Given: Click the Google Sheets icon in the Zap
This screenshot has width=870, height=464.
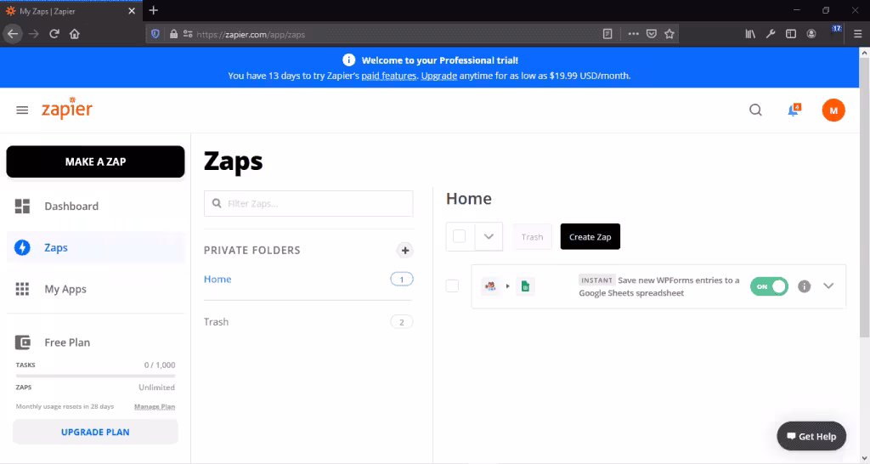Looking at the screenshot, I should (525, 286).
